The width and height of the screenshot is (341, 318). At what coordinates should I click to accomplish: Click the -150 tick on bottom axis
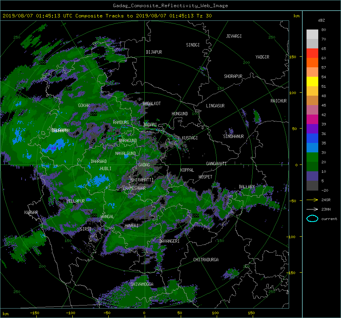pos(34,313)
